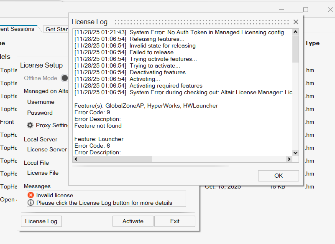335x244 pixels.
Task: Toggle the Offline Mode switch
Action: click(x=64, y=78)
